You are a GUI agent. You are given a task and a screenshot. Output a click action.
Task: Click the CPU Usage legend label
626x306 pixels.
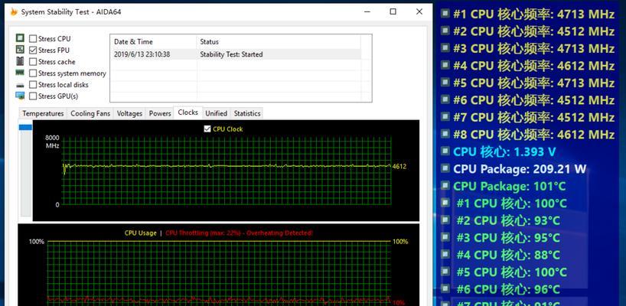coord(141,233)
